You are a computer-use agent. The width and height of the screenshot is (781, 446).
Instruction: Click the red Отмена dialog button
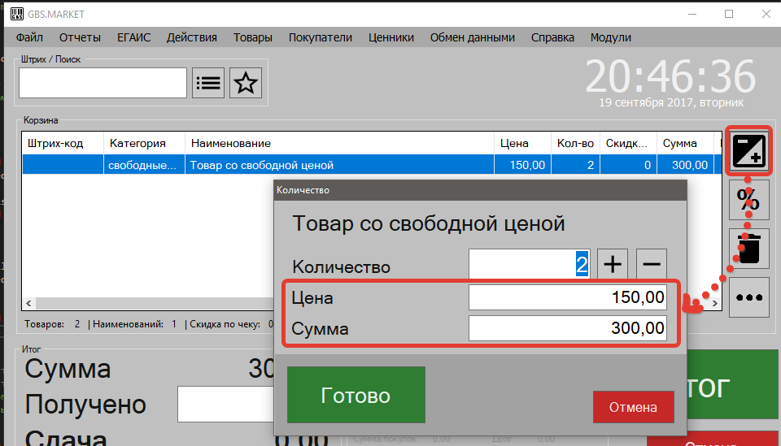pos(634,407)
